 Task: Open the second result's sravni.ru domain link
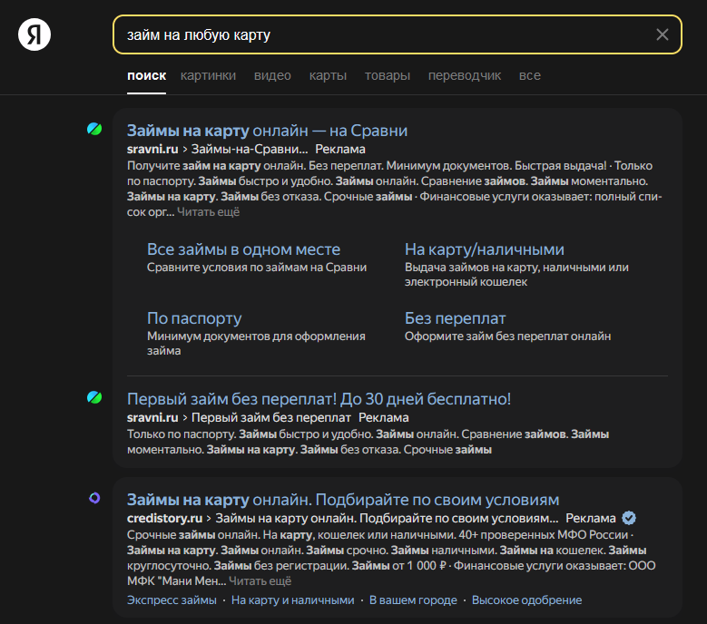pyautogui.click(x=152, y=417)
